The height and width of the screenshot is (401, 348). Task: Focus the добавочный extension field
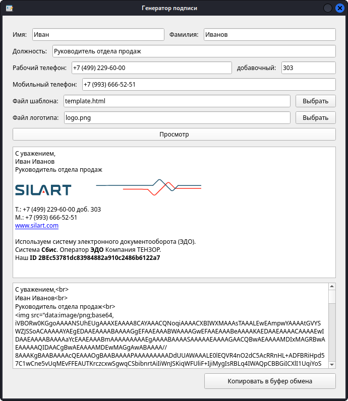[308, 68]
